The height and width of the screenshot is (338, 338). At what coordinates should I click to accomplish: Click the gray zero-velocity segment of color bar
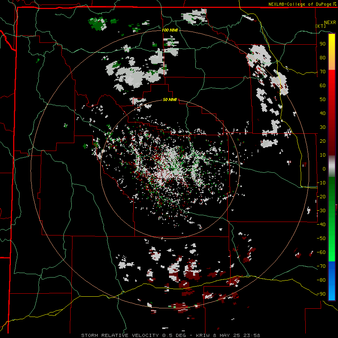click(332, 166)
